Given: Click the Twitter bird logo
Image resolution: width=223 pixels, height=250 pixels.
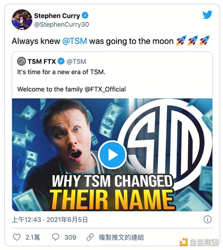Looking at the screenshot, I should (207, 15).
